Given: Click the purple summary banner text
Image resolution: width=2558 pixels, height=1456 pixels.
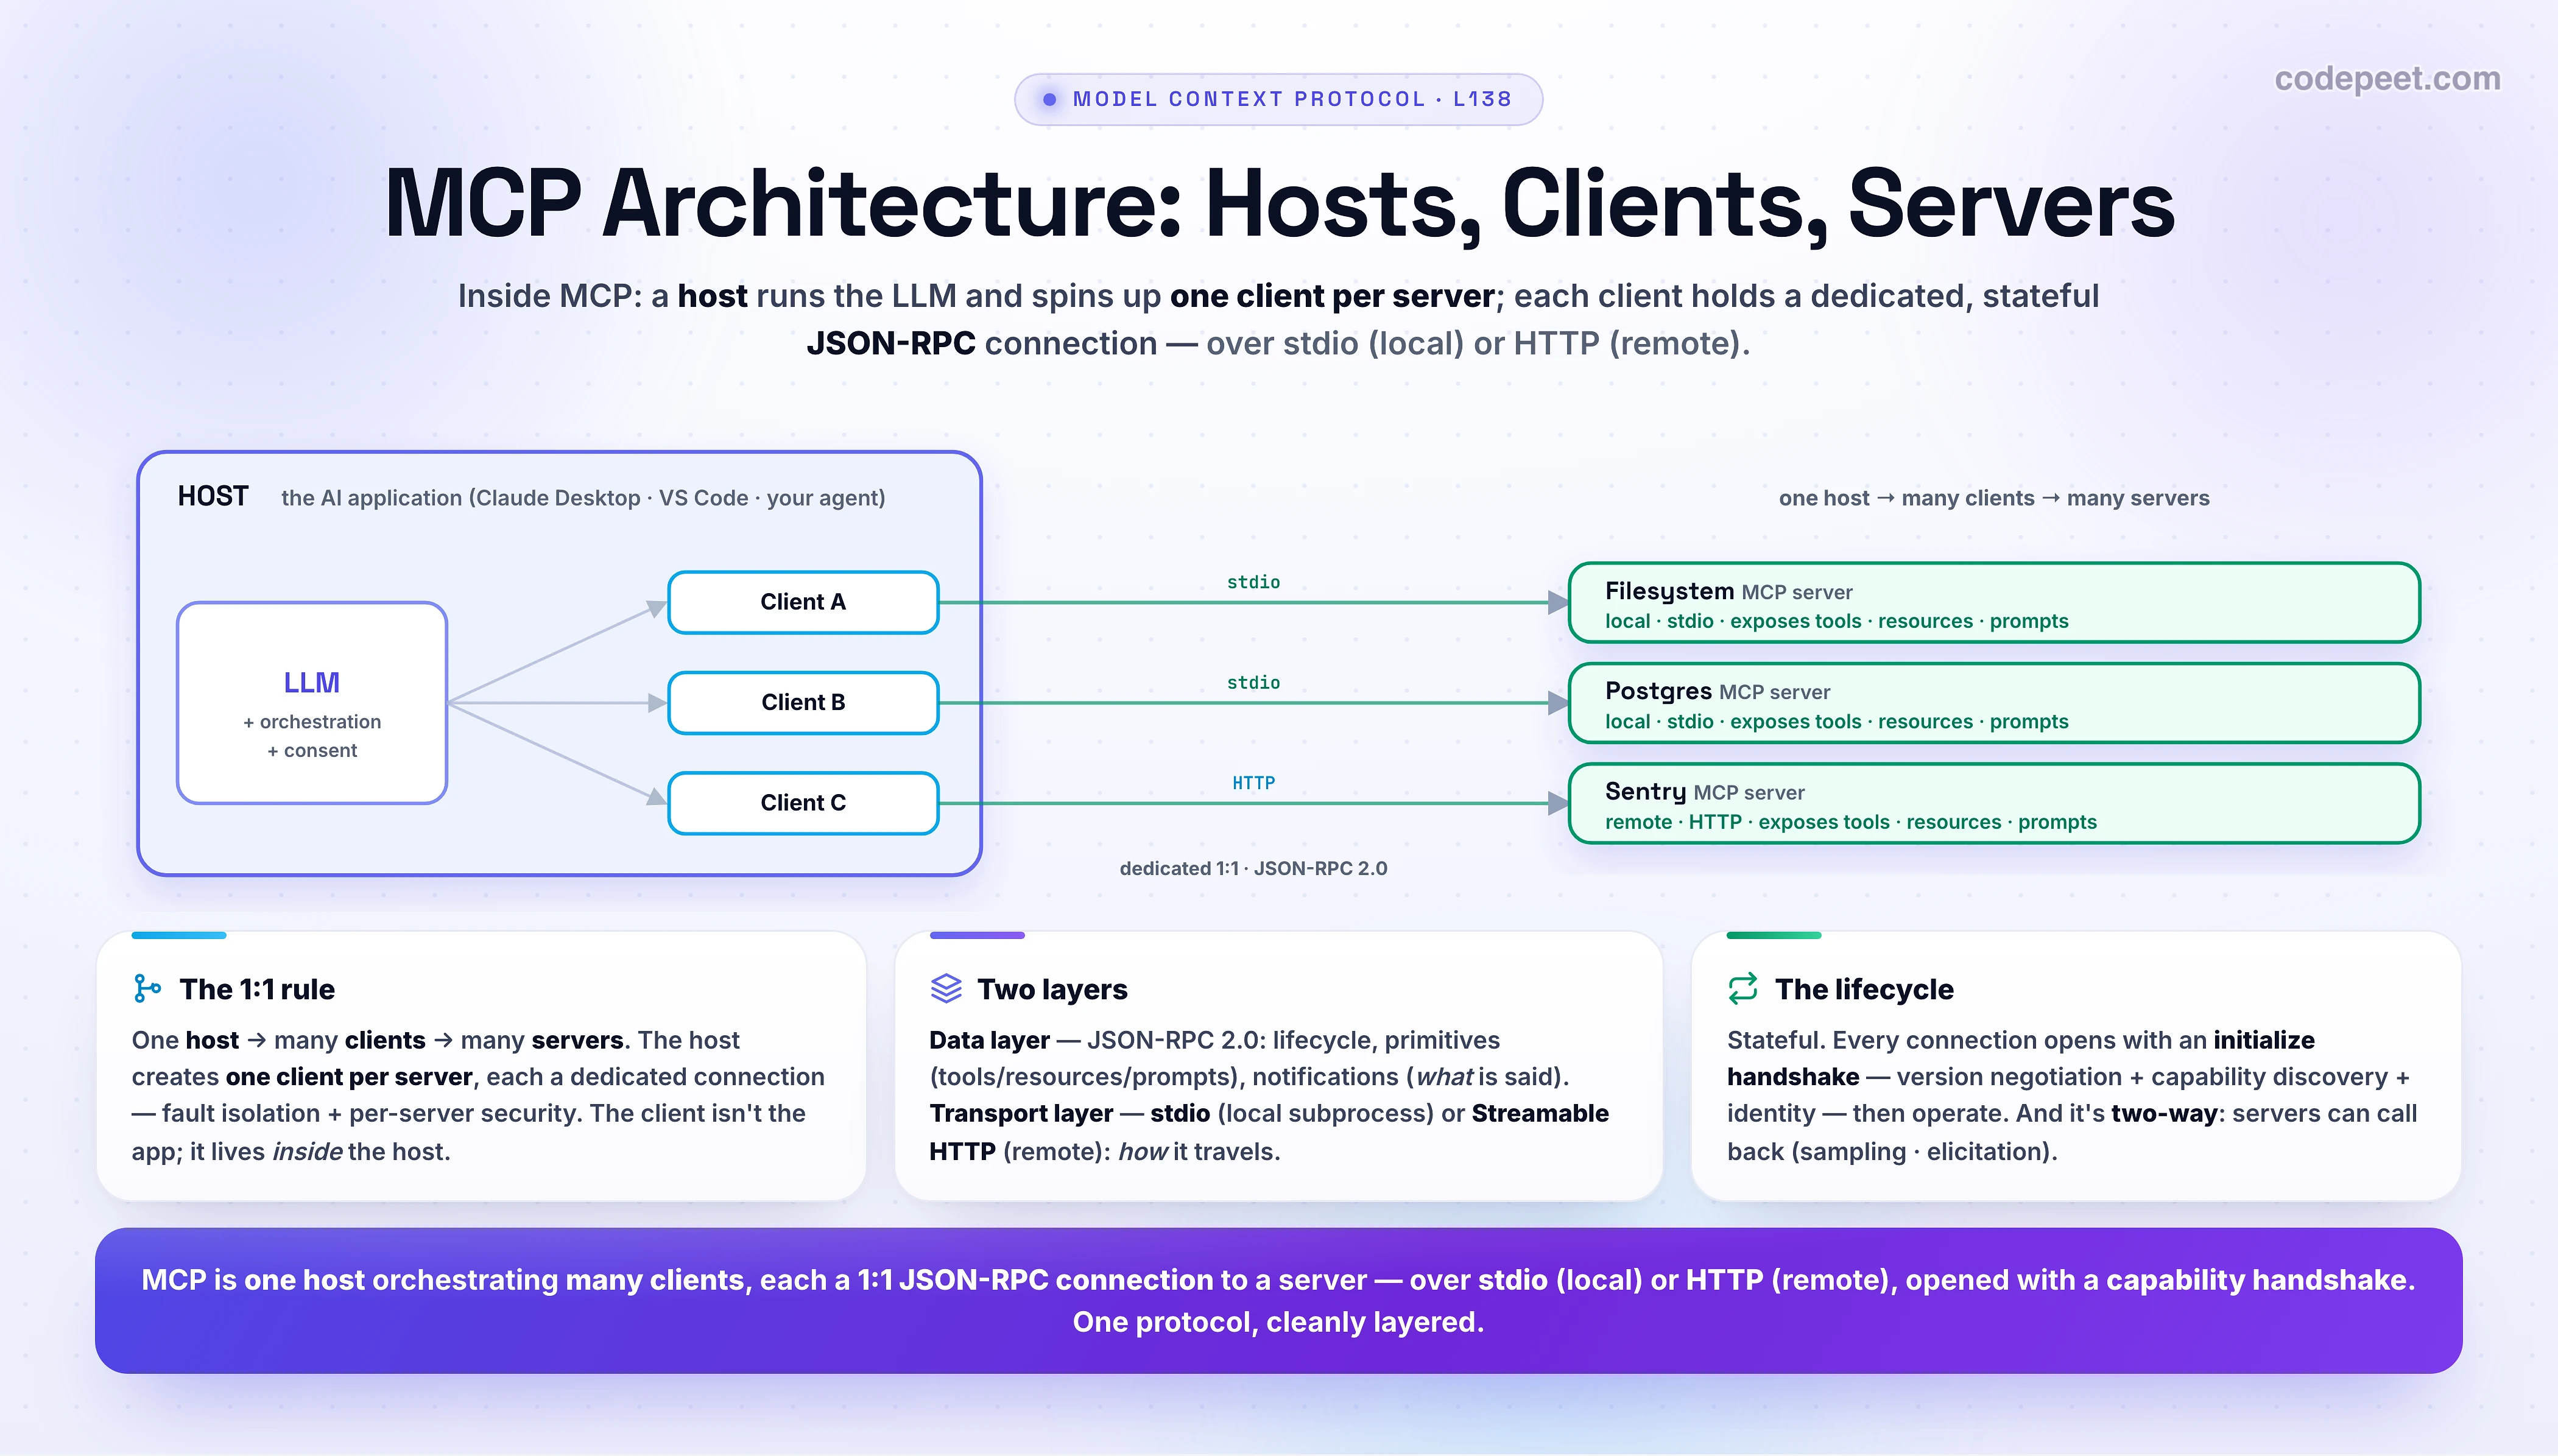Looking at the screenshot, I should click(1278, 1300).
